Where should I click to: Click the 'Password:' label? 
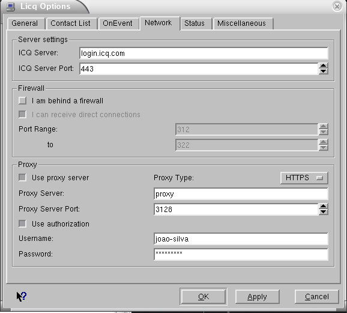pyautogui.click(x=35, y=254)
